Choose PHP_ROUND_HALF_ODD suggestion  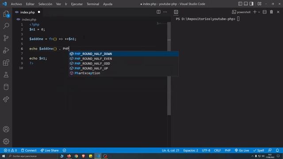coord(124,64)
